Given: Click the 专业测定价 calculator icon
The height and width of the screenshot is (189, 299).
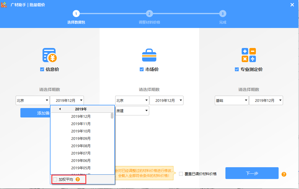Looking at the screenshot, I should [x=249, y=55].
